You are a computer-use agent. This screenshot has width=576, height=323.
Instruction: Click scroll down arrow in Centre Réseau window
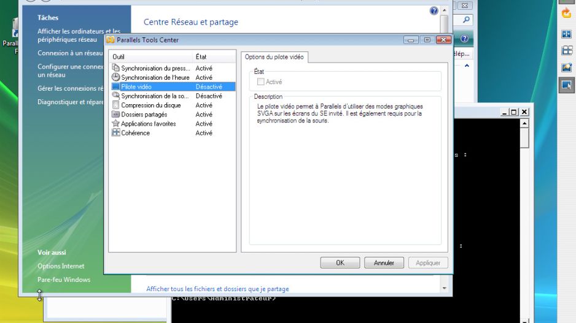pyautogui.click(x=444, y=288)
